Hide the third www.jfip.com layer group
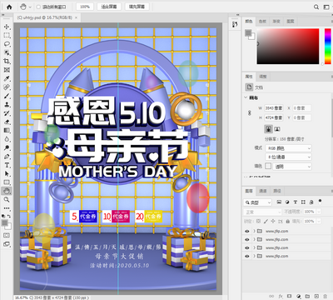 coord(247,247)
